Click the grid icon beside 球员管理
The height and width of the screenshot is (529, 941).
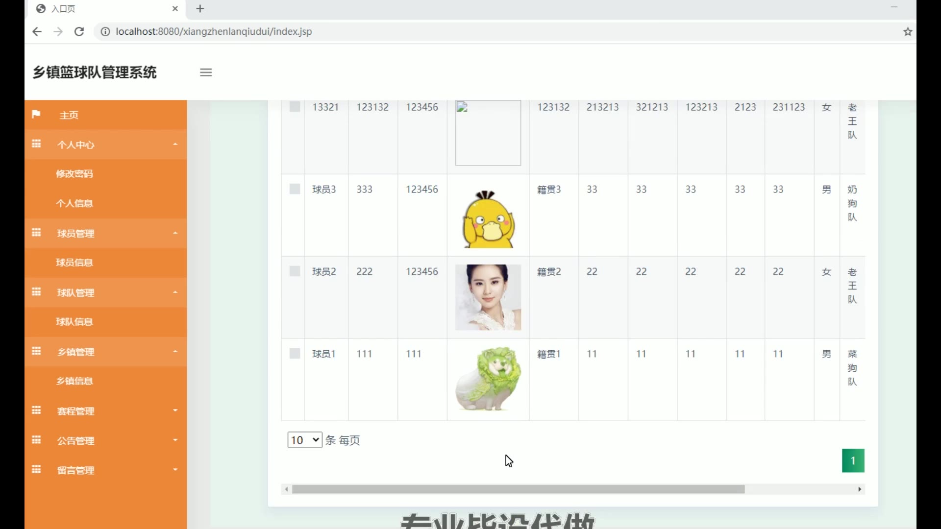click(x=36, y=233)
